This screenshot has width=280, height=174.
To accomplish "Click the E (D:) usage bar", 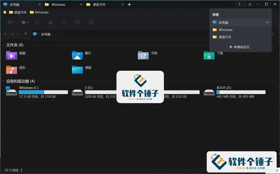I will [101, 92].
